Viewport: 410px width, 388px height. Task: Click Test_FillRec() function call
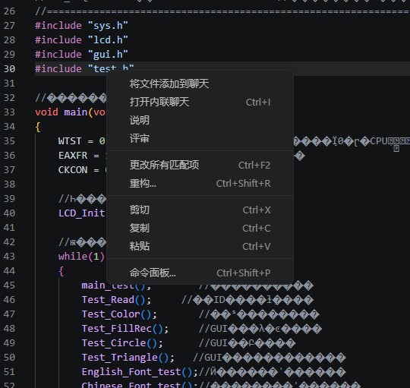125,329
